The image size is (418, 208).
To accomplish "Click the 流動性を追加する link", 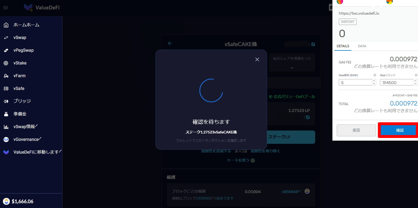I will [x=216, y=151].
